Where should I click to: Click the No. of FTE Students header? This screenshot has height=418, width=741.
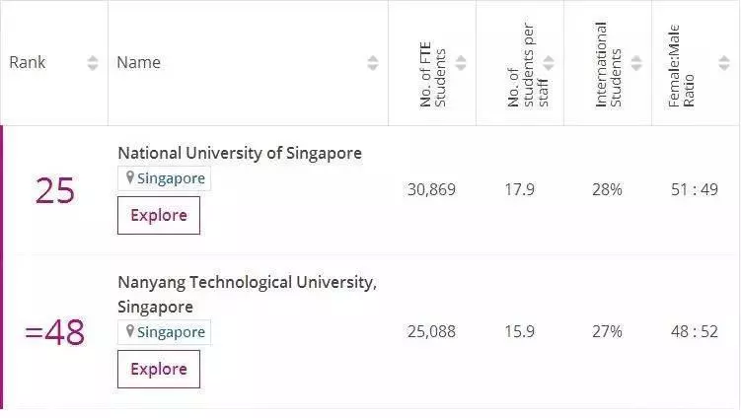[x=432, y=75]
